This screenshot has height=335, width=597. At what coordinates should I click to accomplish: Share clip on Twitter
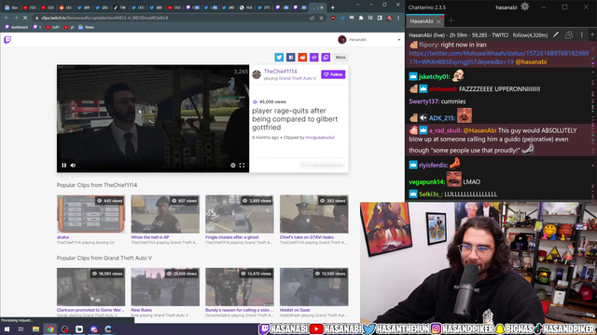pos(279,57)
